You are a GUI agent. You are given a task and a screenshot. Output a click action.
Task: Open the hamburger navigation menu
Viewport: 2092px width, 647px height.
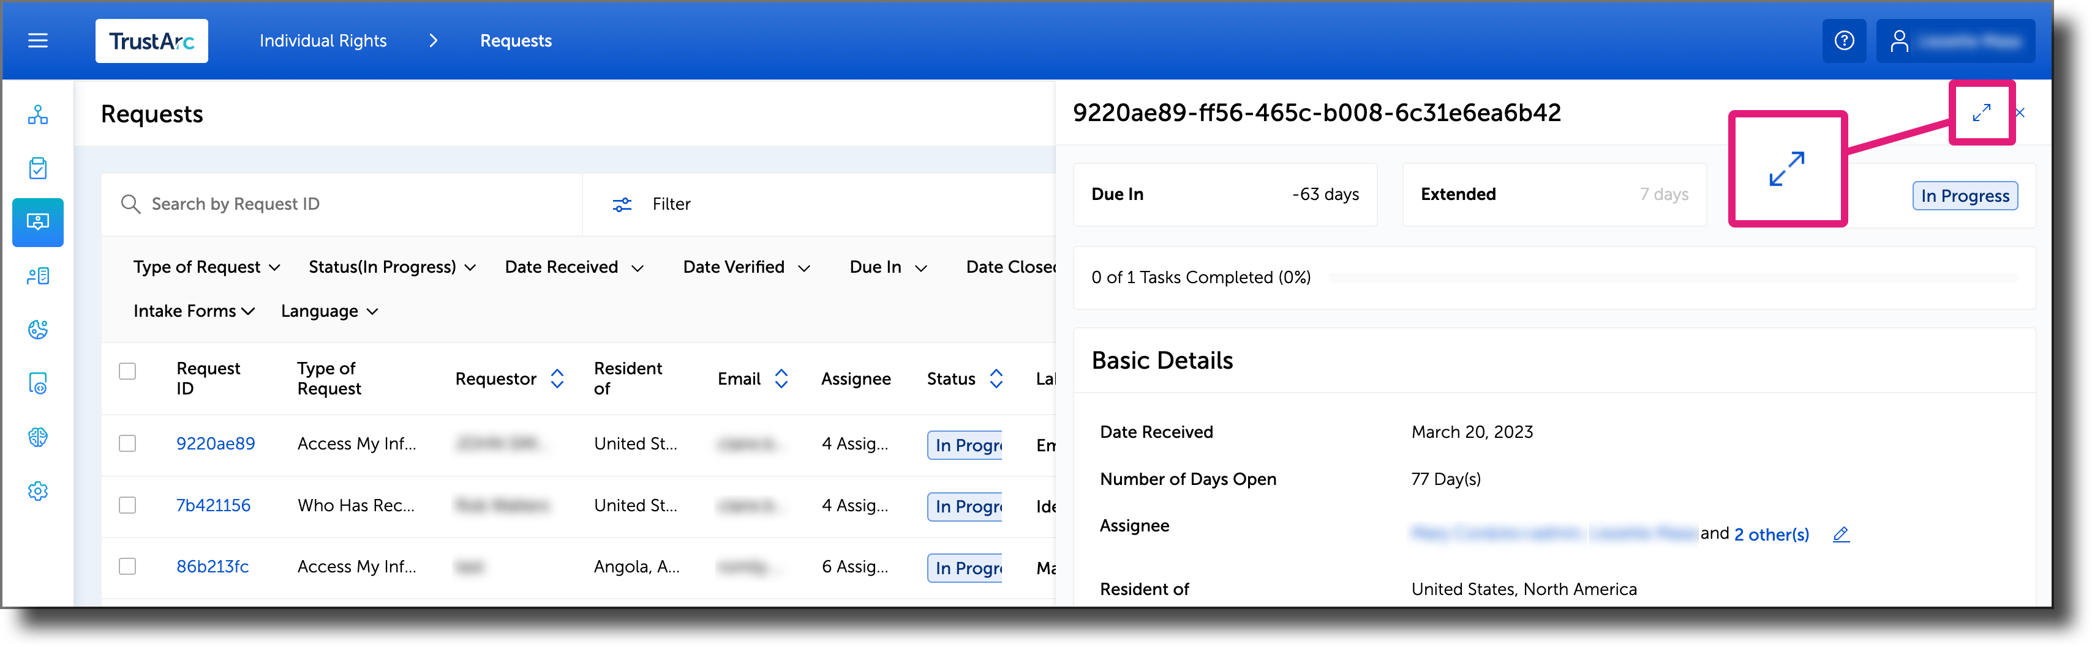coord(37,40)
